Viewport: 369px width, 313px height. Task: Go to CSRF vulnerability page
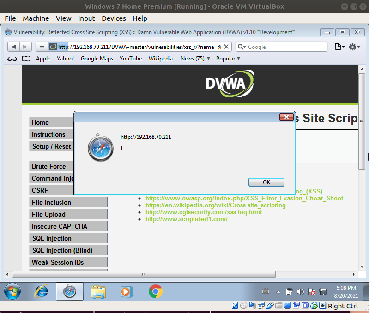52,190
